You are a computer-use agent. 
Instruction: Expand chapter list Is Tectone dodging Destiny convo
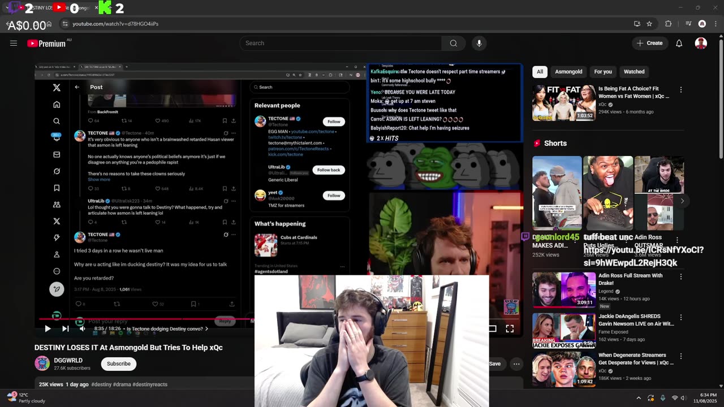(x=167, y=328)
